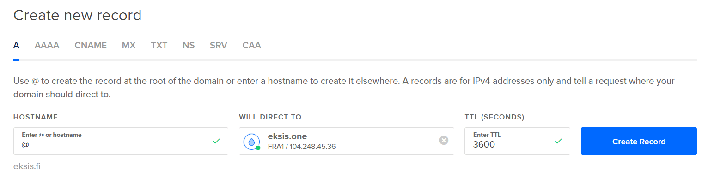Click the Create new record heading
The image size is (708, 178).
coord(77,15)
